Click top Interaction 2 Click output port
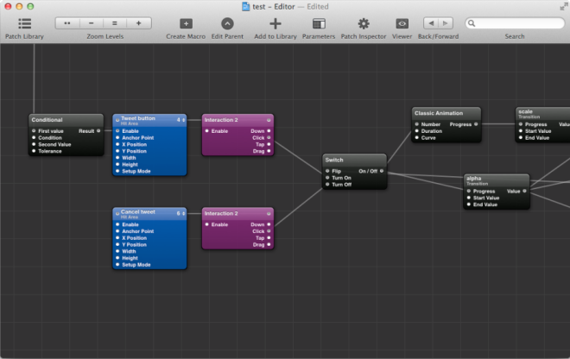 click(x=269, y=138)
